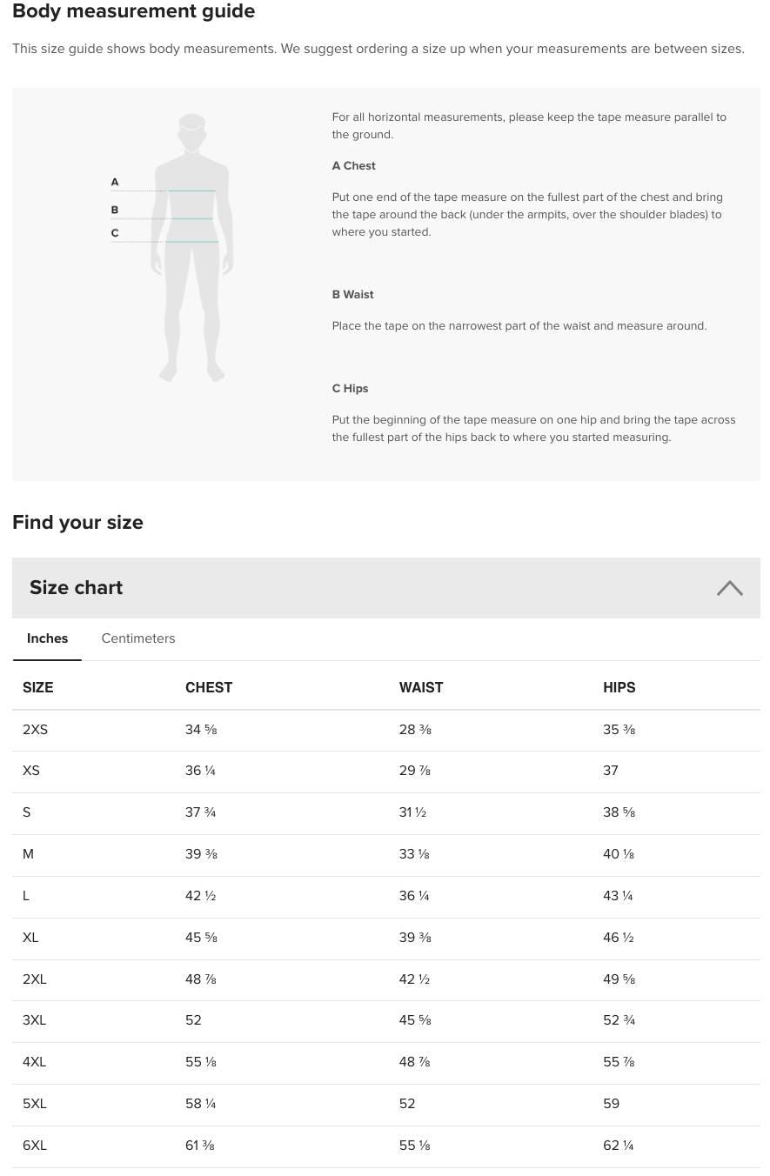Click the SIZE column header
770x1176 pixels.
38,688
